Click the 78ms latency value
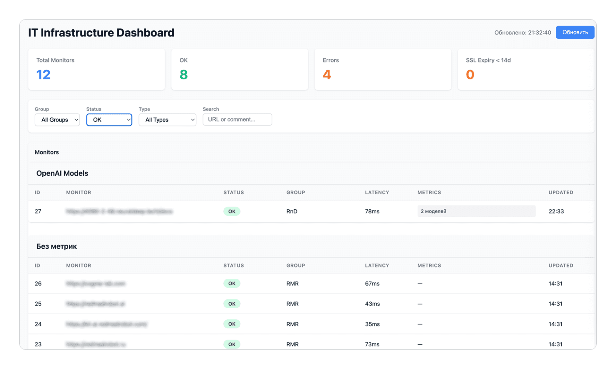 [372, 211]
